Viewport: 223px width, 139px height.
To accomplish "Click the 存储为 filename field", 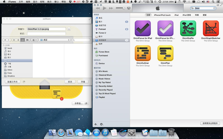I will coord(46,29).
